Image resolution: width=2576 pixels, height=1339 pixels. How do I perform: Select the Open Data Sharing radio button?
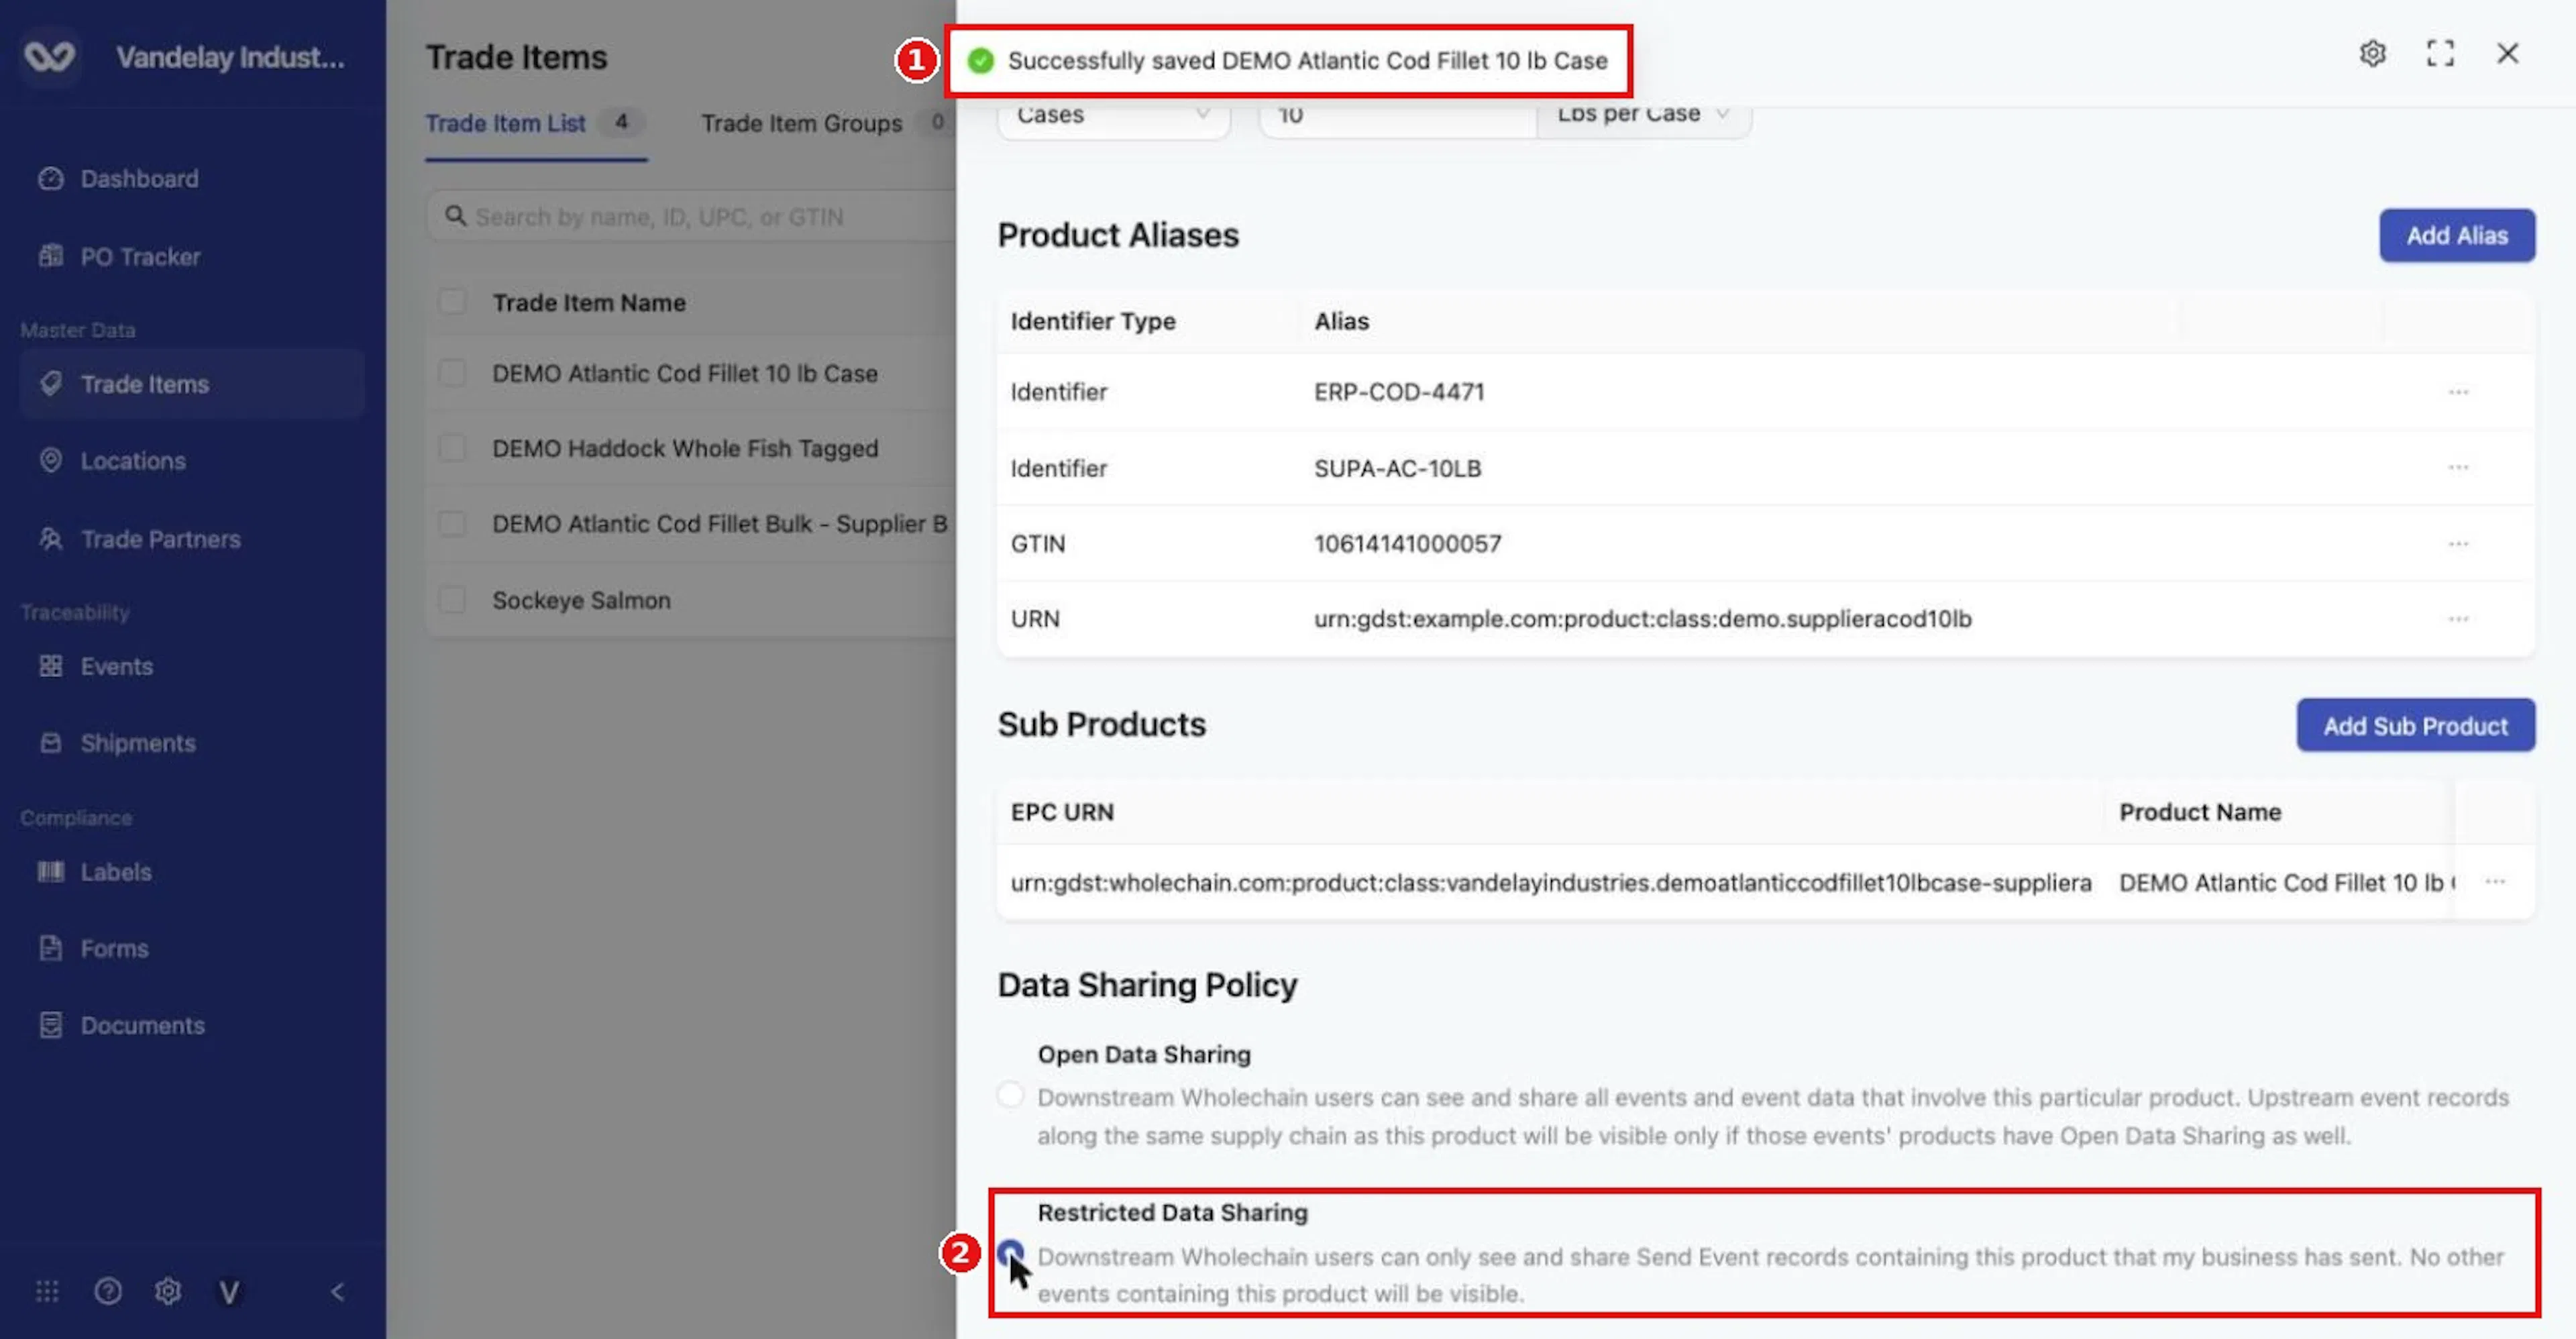coord(1010,1094)
